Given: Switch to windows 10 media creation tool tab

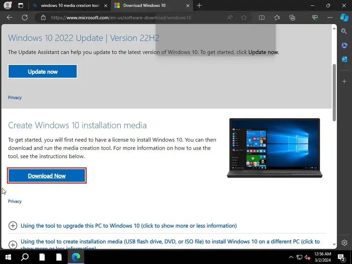Looking at the screenshot, I should click(x=70, y=5).
